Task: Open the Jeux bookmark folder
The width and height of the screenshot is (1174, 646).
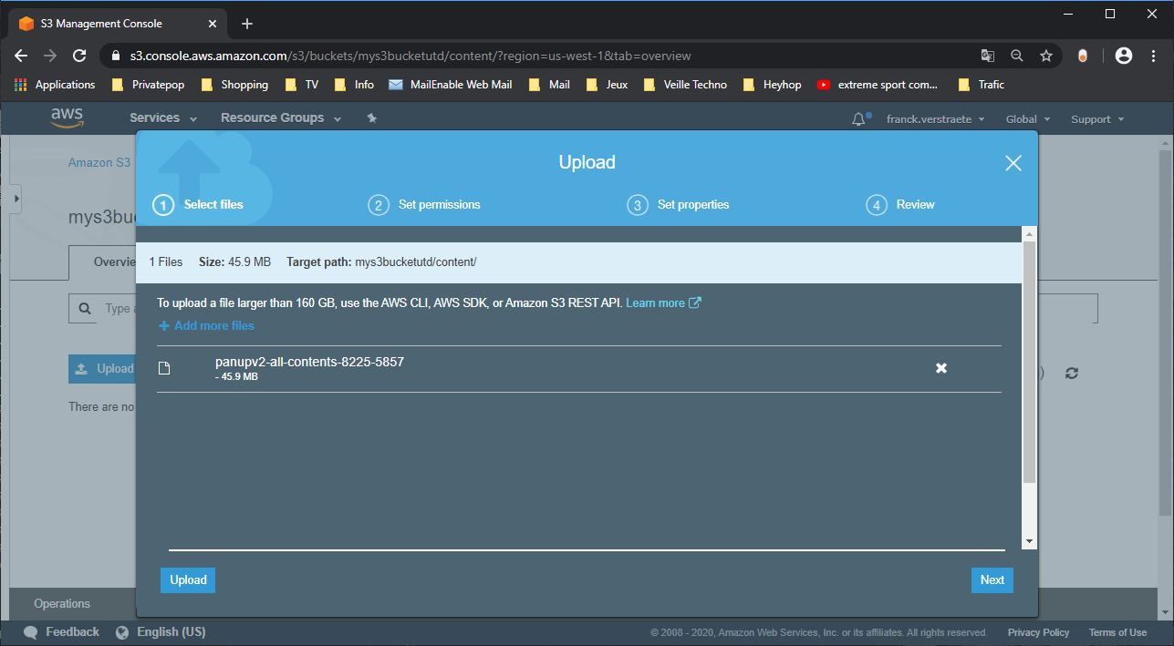Action: (x=607, y=85)
